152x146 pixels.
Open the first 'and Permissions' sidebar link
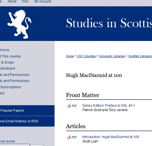(15, 75)
